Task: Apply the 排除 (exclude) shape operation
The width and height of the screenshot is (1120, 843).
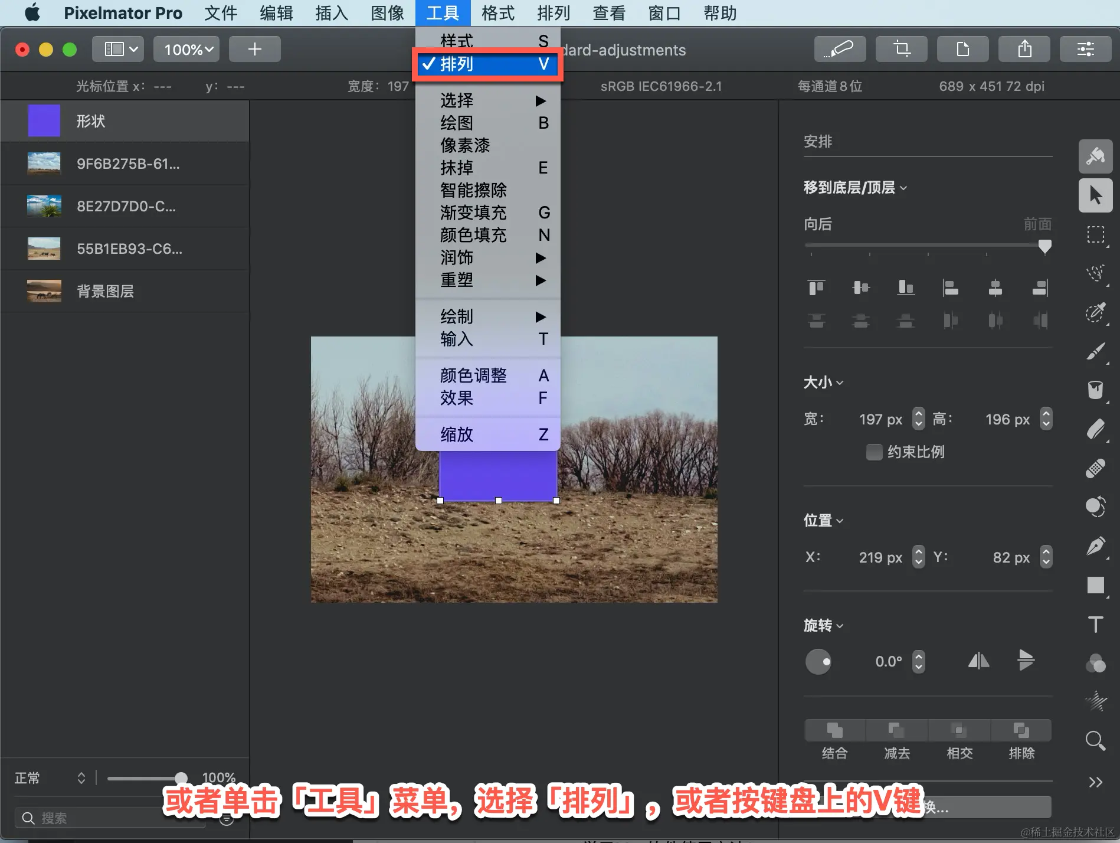Action: pos(1021,731)
